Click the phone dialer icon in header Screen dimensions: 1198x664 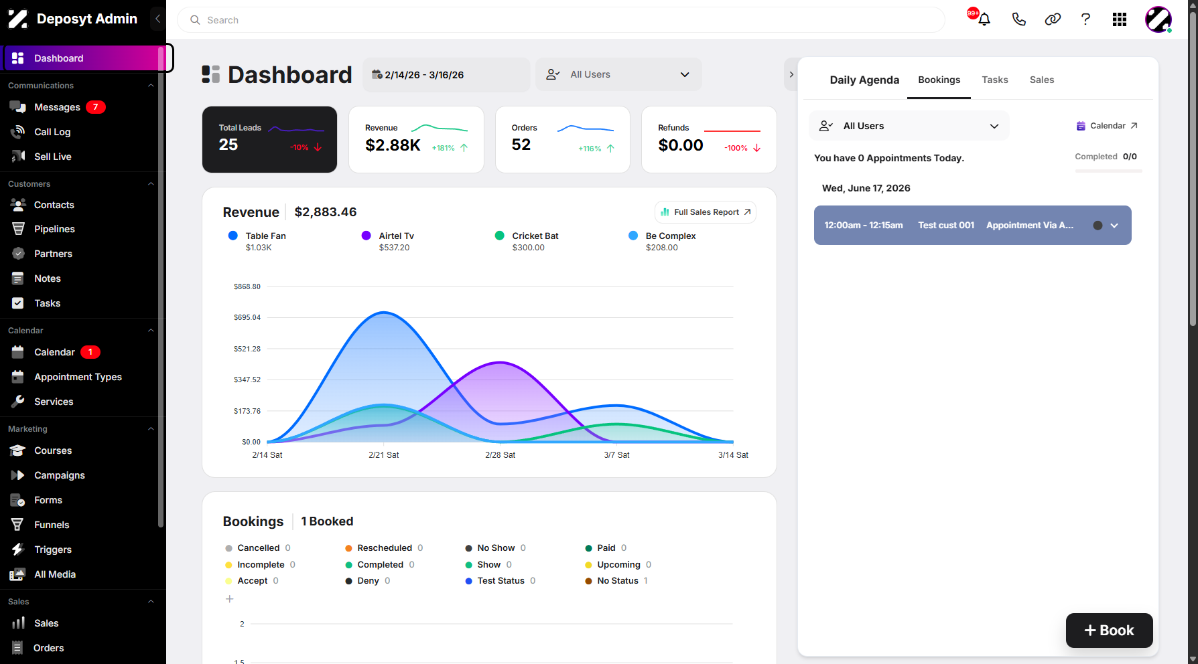coord(1018,19)
